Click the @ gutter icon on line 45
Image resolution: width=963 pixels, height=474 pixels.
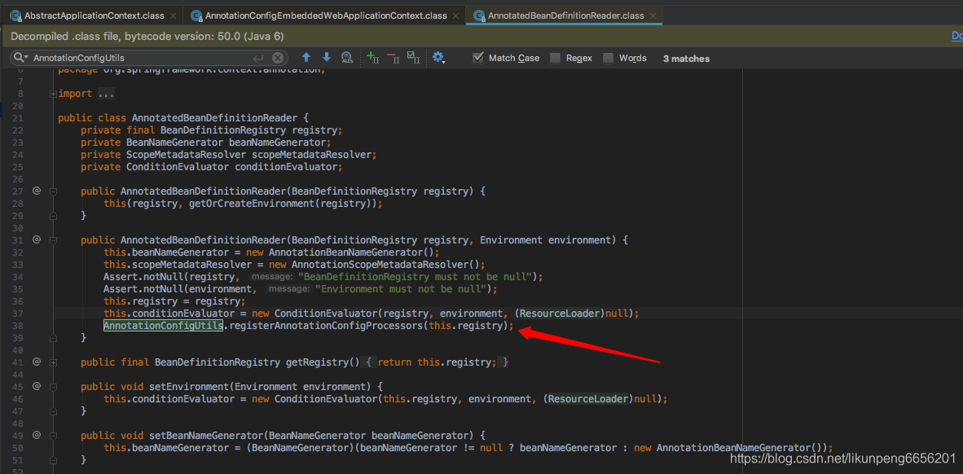point(36,386)
